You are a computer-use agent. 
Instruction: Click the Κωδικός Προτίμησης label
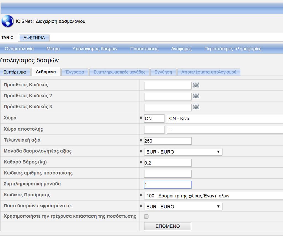pos(27,195)
